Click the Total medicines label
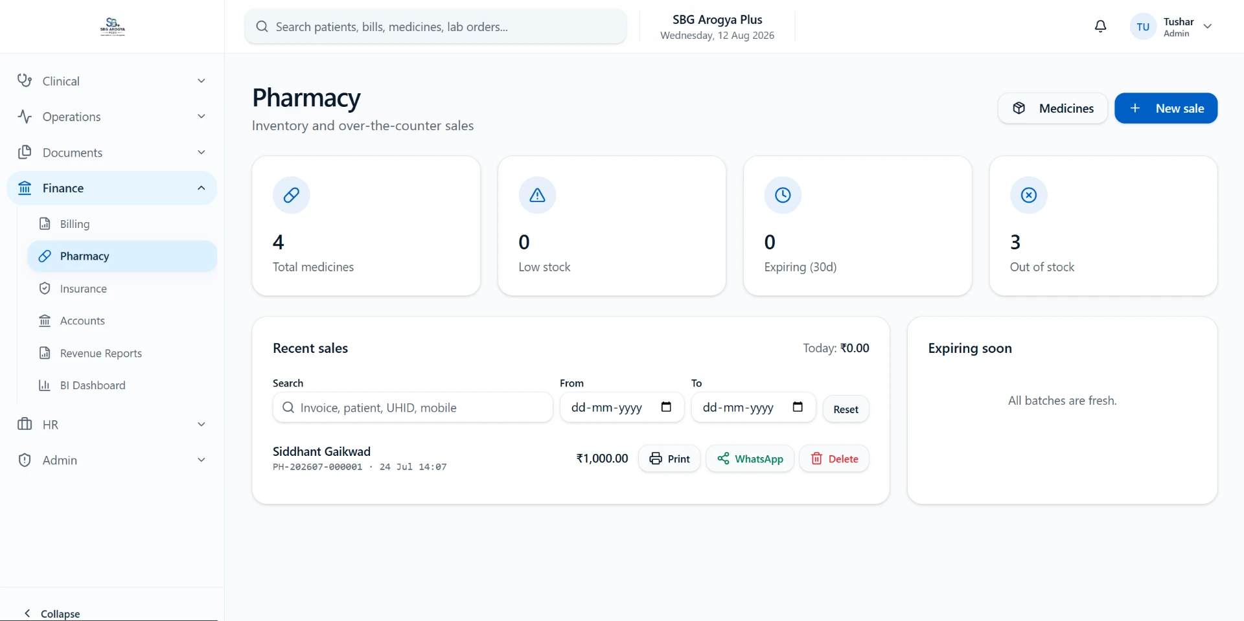 coord(313,267)
